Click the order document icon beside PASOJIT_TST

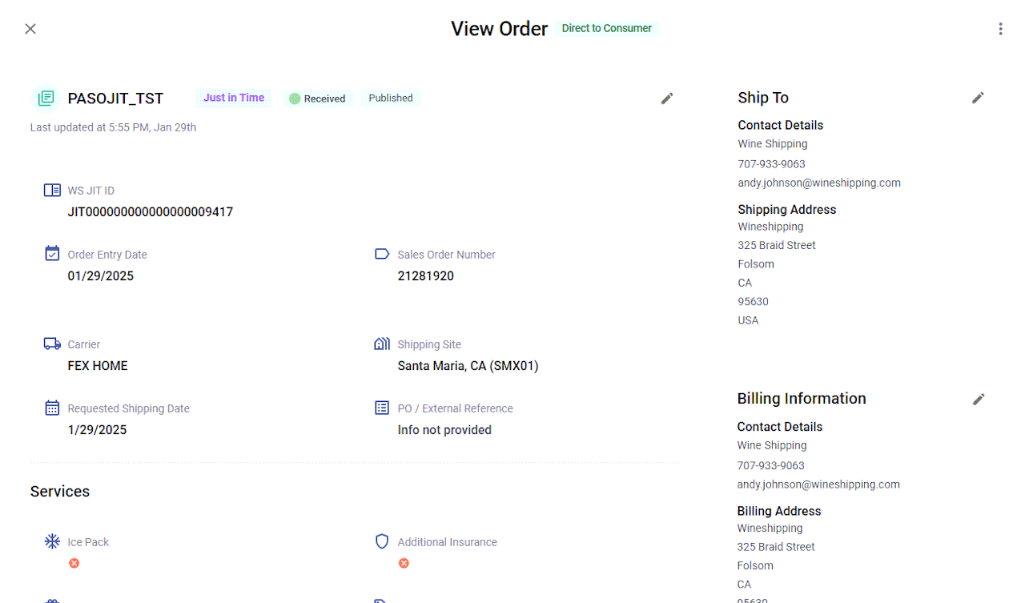[46, 98]
